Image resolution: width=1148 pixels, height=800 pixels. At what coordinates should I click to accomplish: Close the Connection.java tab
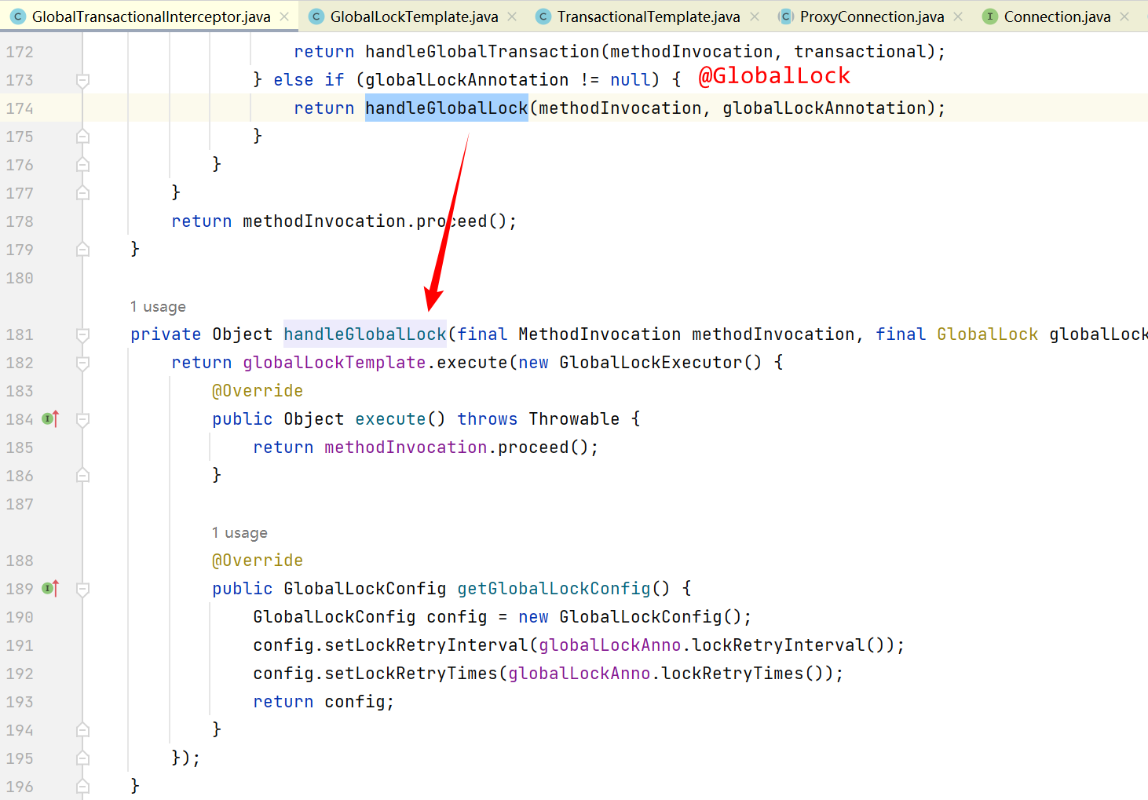pos(1124,16)
